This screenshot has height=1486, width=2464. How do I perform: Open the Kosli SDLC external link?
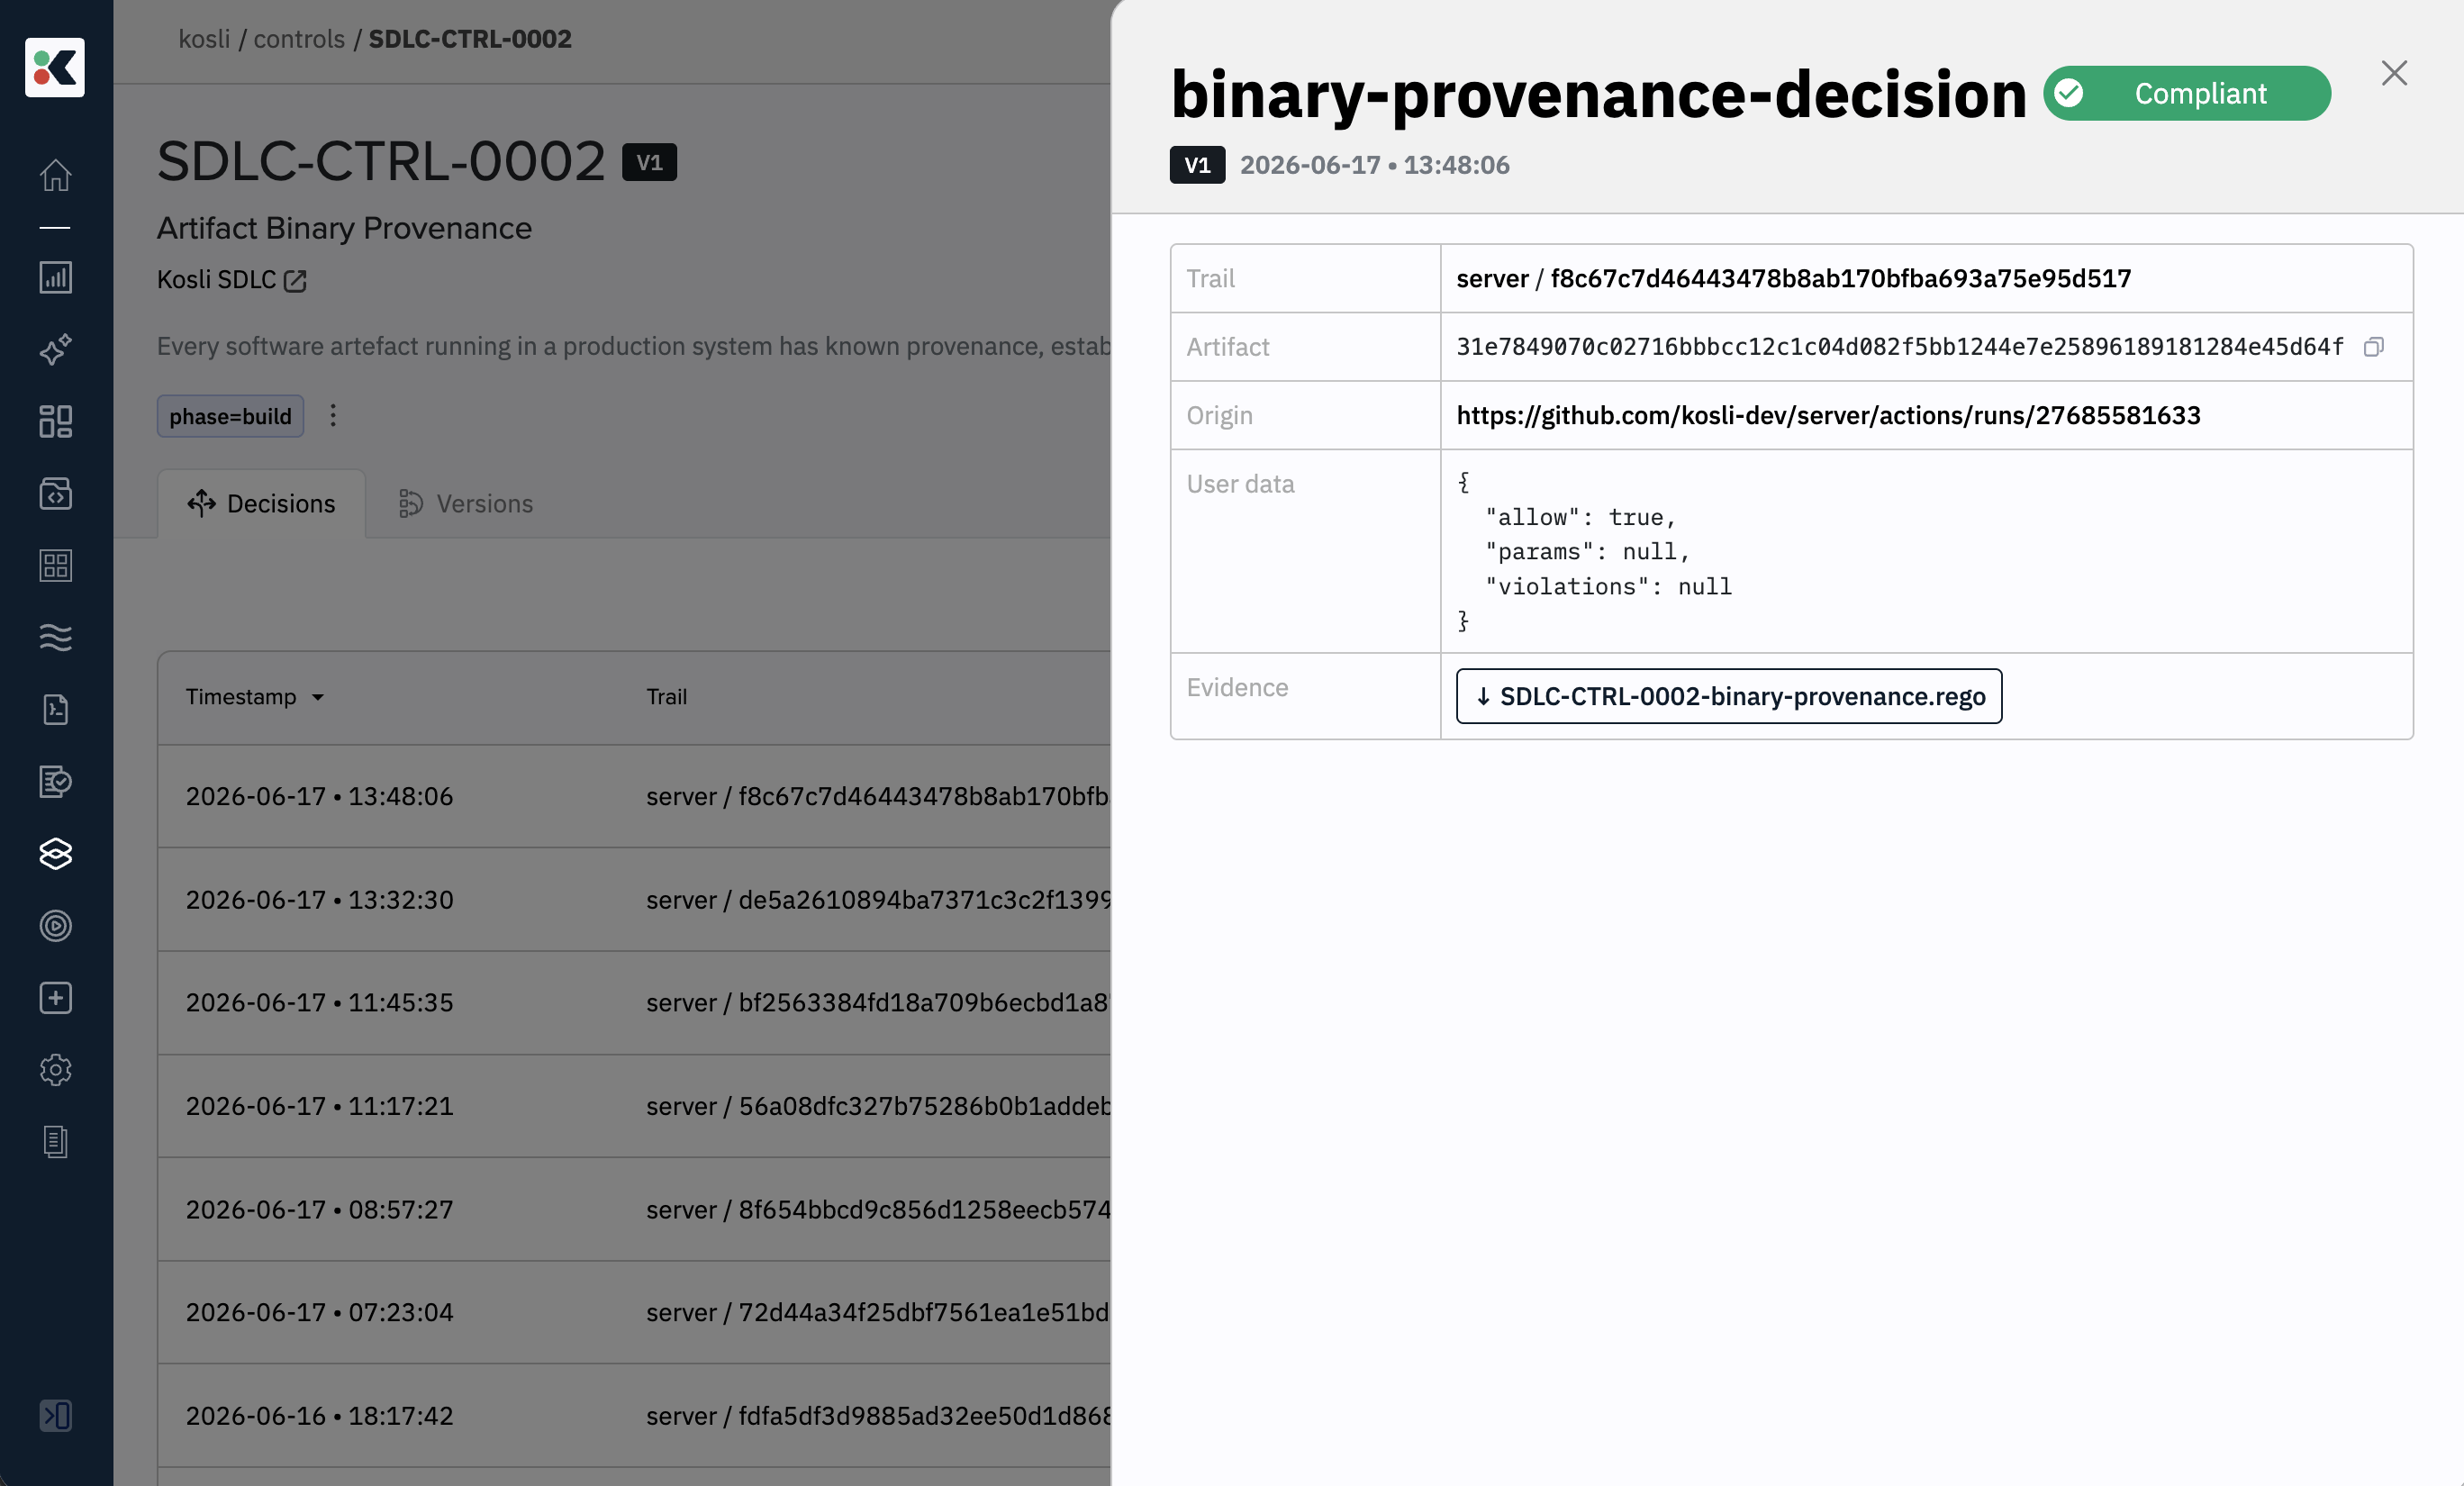point(231,280)
